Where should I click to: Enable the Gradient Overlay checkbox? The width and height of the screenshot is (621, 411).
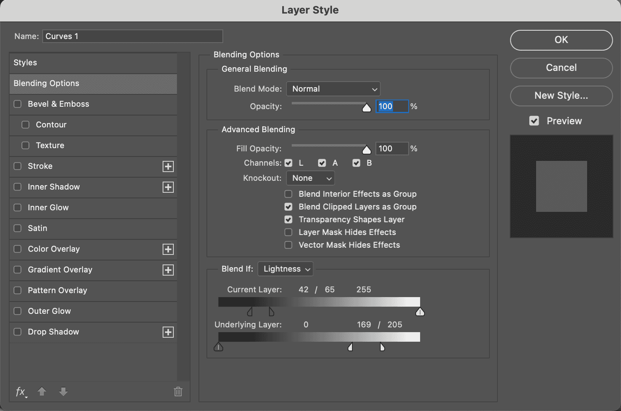coord(18,270)
